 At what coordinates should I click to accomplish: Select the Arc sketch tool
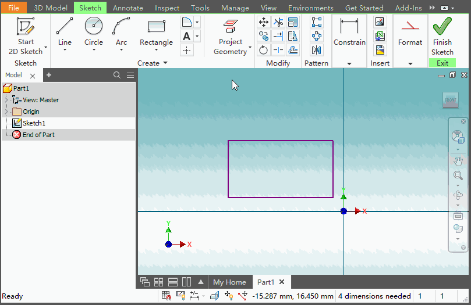point(121,31)
